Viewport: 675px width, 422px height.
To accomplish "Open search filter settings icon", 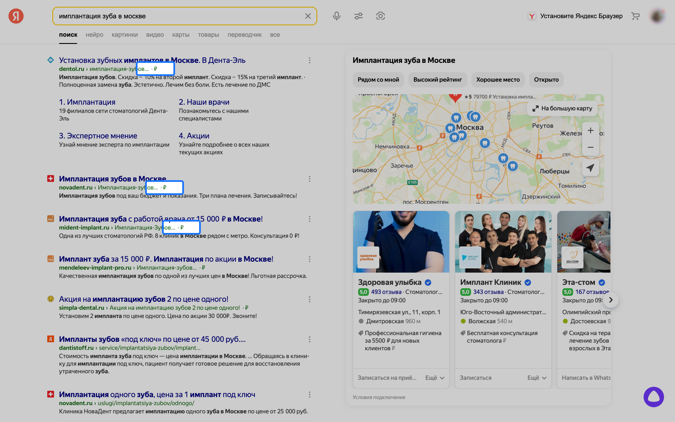I will coord(359,16).
